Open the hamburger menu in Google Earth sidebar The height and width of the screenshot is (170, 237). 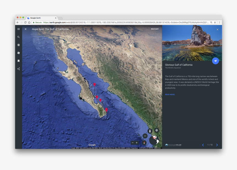(18, 29)
